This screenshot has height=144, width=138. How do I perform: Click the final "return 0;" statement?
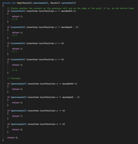point(13,138)
